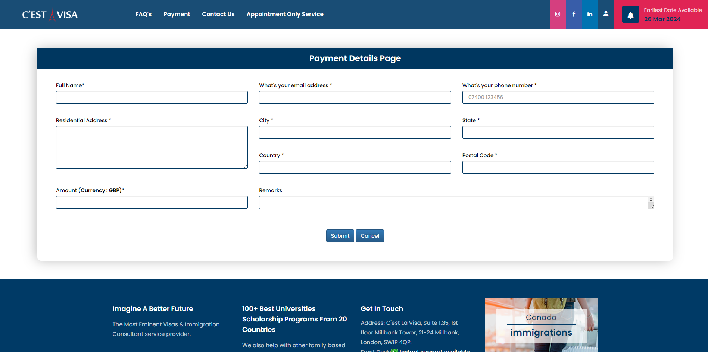This screenshot has height=352, width=708.
Task: Click the C'est La Visa logo
Action: tap(50, 15)
